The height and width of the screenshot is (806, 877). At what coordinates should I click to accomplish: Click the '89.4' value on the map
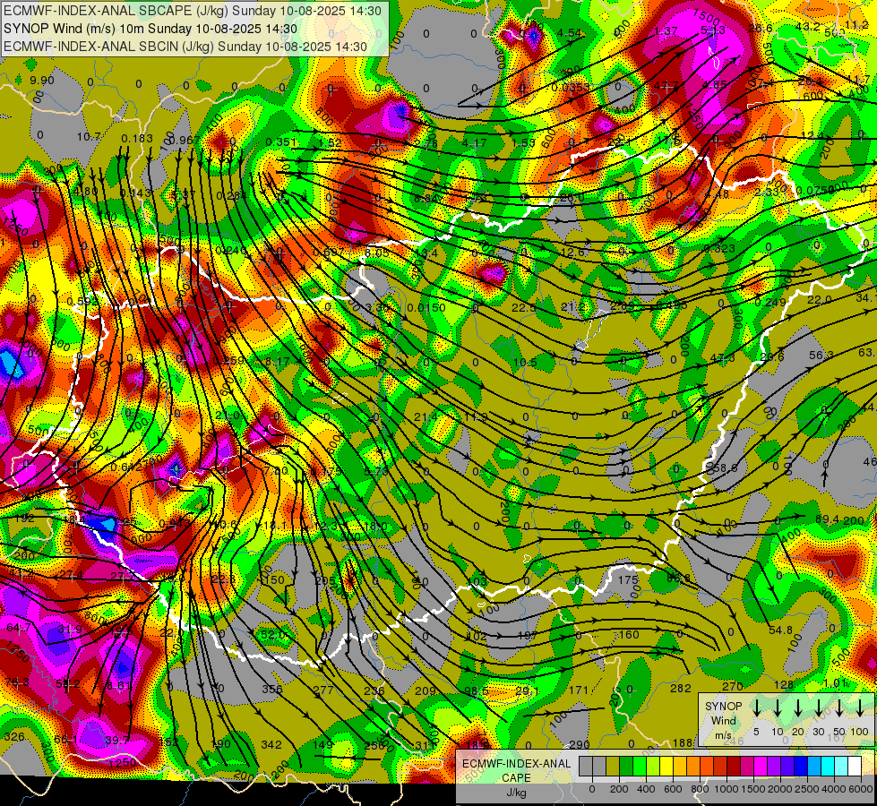click(x=827, y=519)
